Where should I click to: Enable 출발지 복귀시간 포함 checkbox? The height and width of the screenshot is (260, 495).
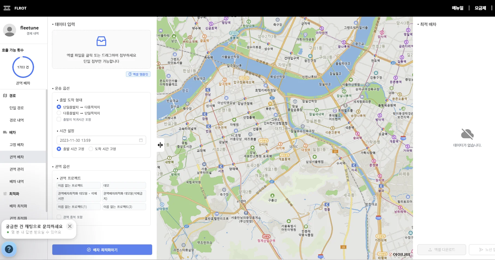pyautogui.click(x=59, y=119)
